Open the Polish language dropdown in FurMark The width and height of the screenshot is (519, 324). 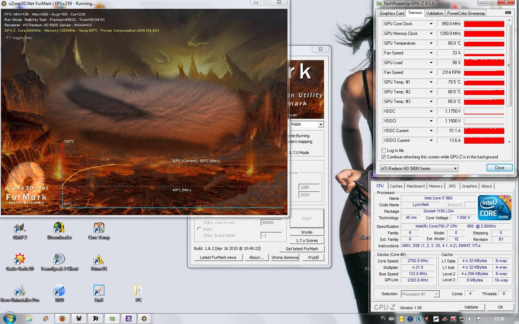coord(307,124)
